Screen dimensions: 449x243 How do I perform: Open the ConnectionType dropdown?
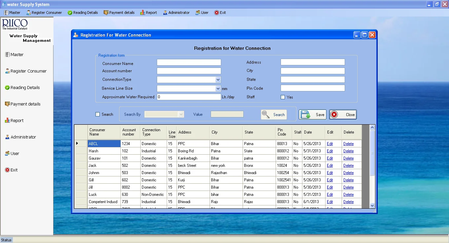pos(218,79)
